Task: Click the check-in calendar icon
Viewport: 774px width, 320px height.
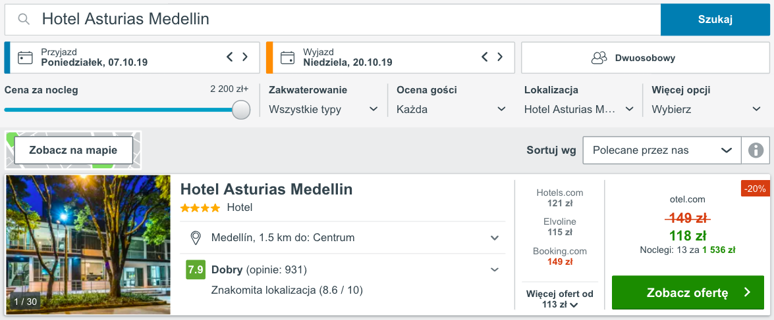Action: pos(25,57)
